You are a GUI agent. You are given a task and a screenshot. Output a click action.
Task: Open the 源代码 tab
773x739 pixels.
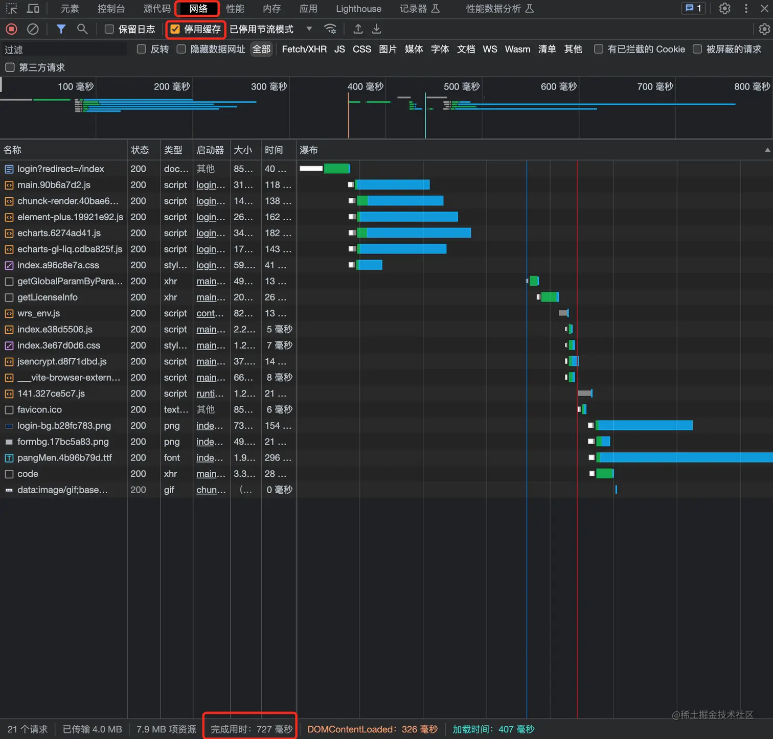point(157,9)
